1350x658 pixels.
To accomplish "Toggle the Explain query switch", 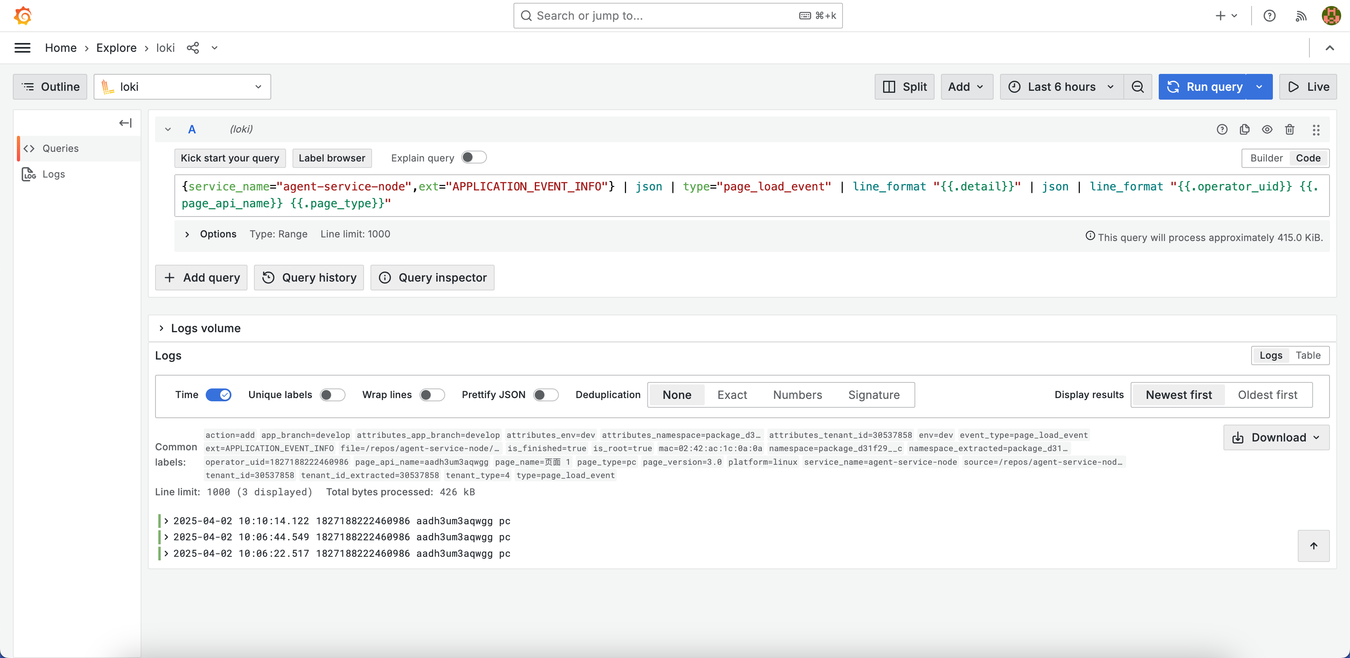I will tap(474, 157).
